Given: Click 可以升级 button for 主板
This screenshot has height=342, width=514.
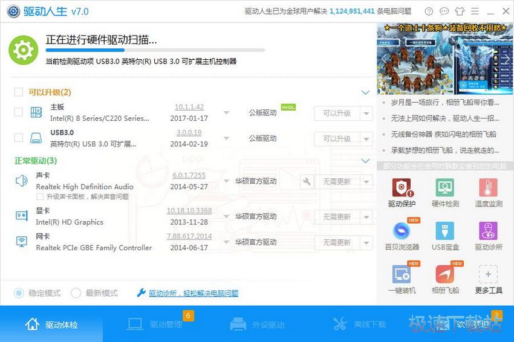Looking at the screenshot, I should (337, 114).
